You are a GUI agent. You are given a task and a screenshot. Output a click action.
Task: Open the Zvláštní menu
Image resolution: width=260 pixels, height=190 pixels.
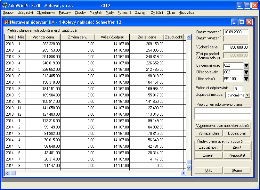pos(157,12)
